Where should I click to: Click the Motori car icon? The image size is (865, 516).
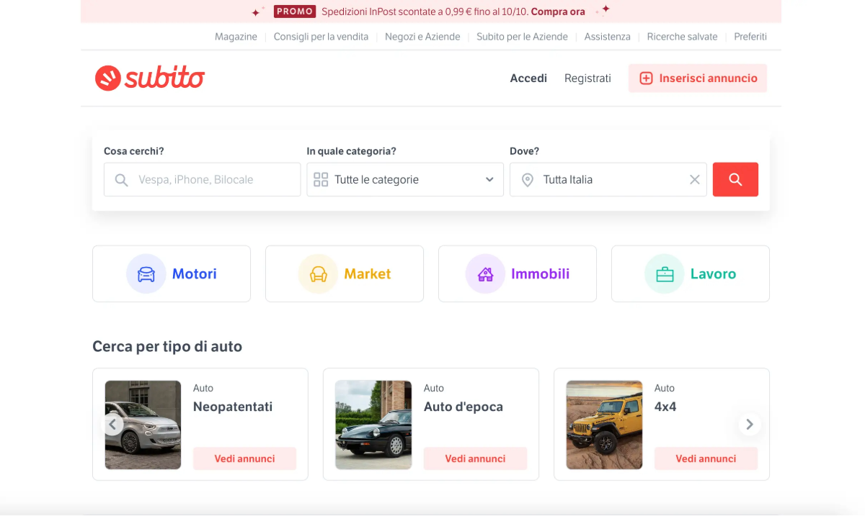(146, 274)
